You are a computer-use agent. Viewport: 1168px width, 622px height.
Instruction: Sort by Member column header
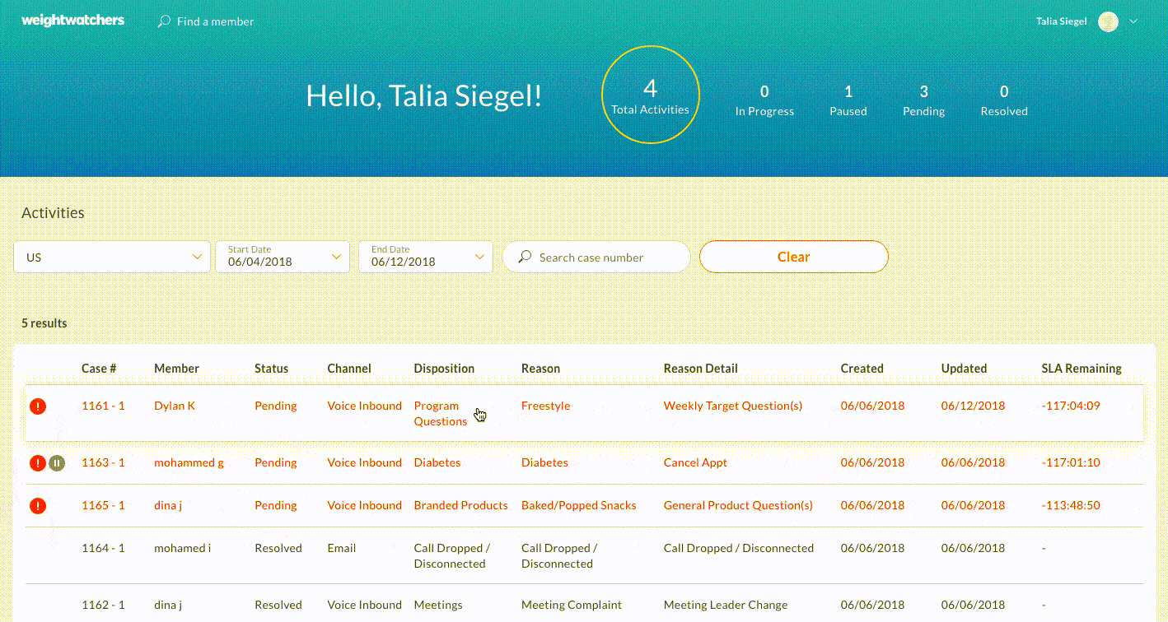coord(176,369)
